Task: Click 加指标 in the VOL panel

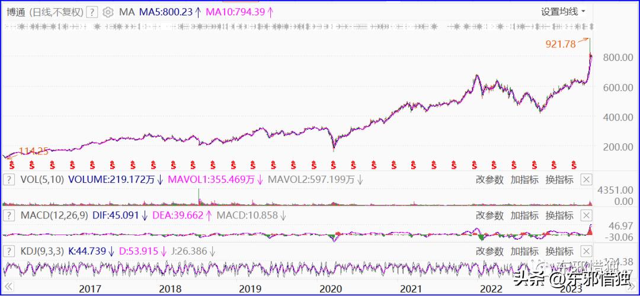Action: coord(524,179)
